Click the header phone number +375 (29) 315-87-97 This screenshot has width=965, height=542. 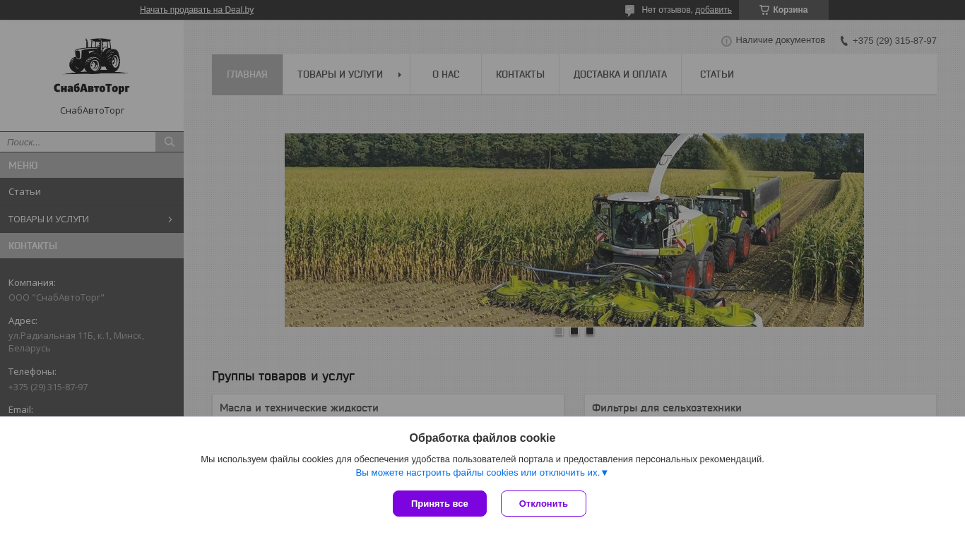[894, 41]
